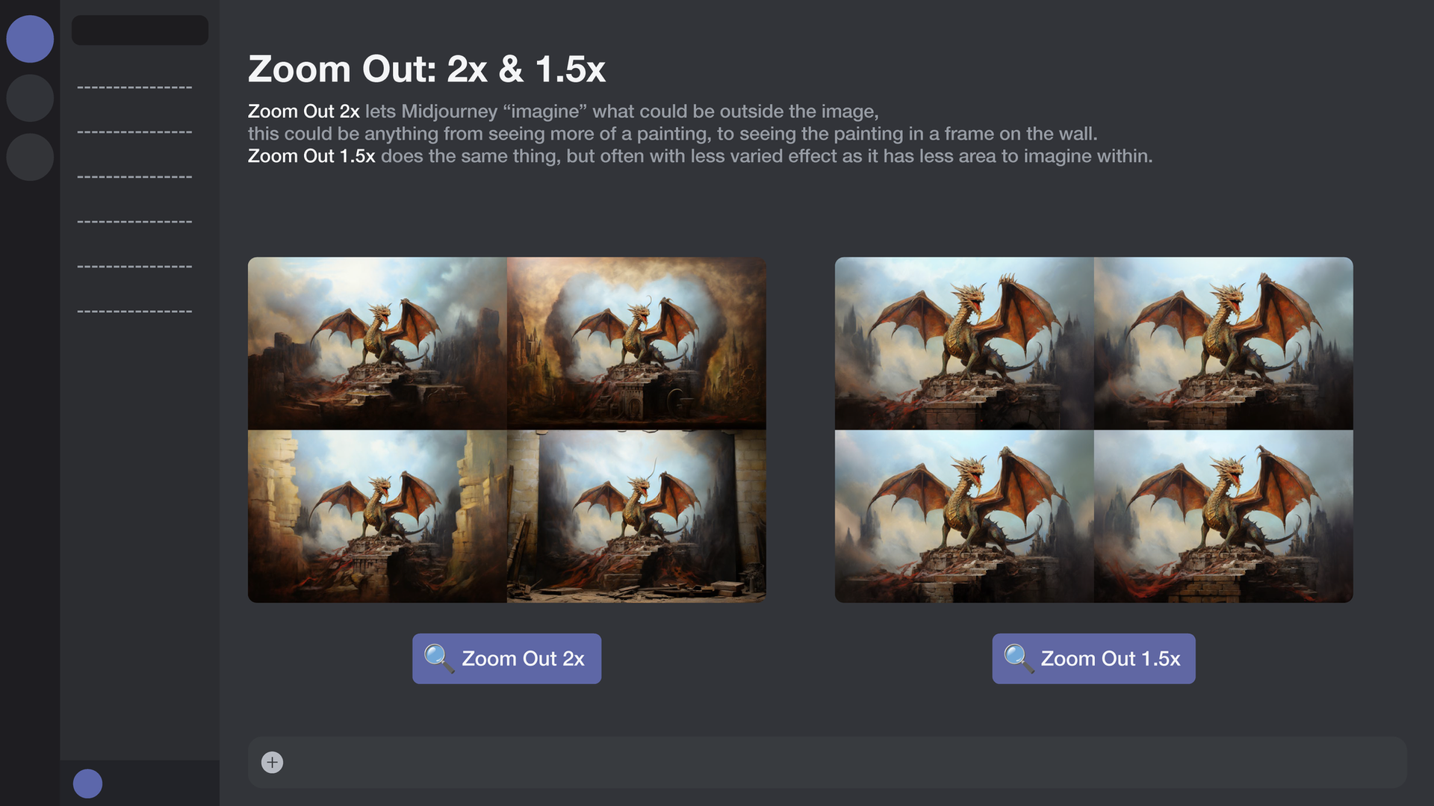Open the bottom-right dragon image in 2x grid
This screenshot has height=806, width=1434.
(636, 516)
